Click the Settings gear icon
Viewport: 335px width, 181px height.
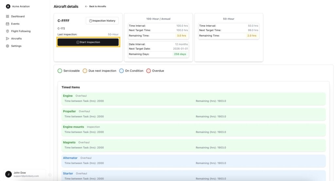pos(8,46)
